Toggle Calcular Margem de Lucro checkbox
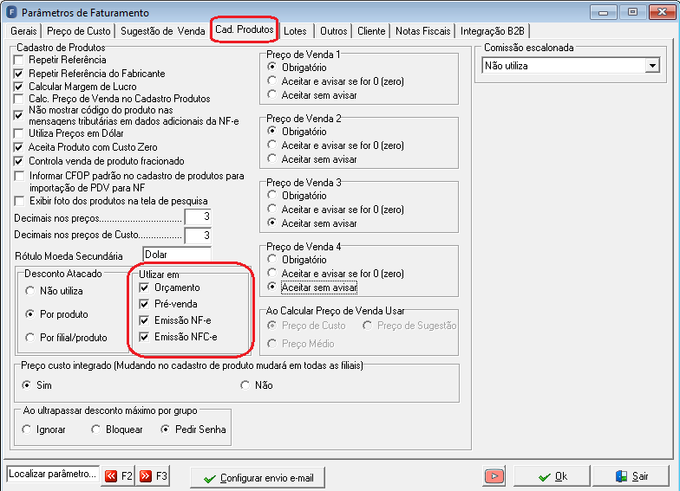Viewport: 680px width, 491px height. (19, 87)
